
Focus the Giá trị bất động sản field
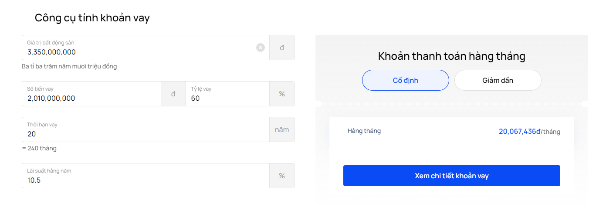point(146,48)
